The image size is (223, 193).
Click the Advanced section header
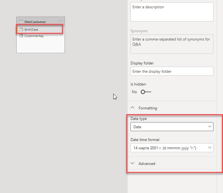pyautogui.click(x=147, y=164)
